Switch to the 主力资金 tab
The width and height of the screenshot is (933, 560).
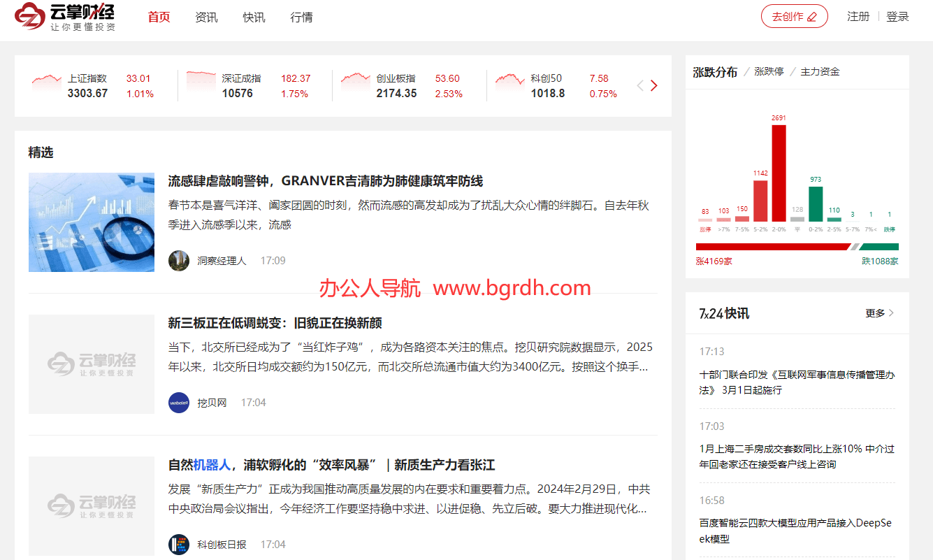click(x=820, y=71)
